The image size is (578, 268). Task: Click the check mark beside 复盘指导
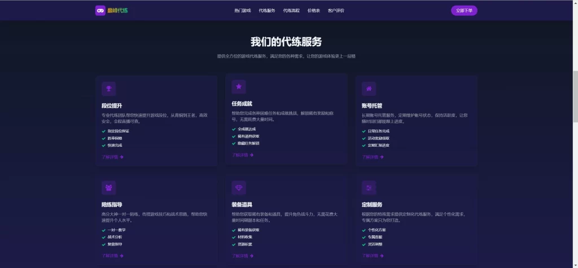104,244
